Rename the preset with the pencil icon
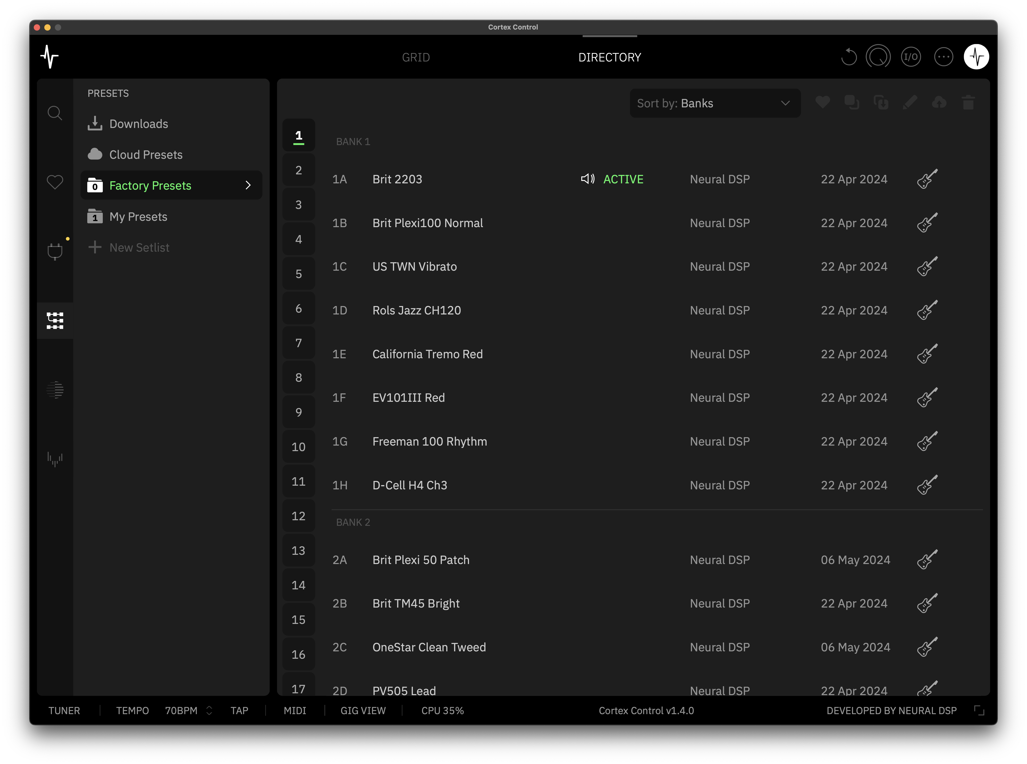The width and height of the screenshot is (1027, 764). [x=910, y=102]
